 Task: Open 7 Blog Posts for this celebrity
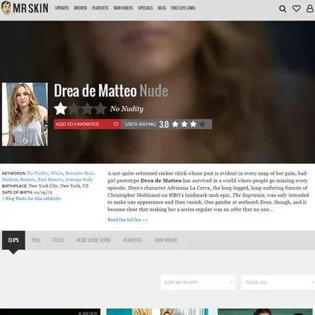pyautogui.click(x=32, y=199)
